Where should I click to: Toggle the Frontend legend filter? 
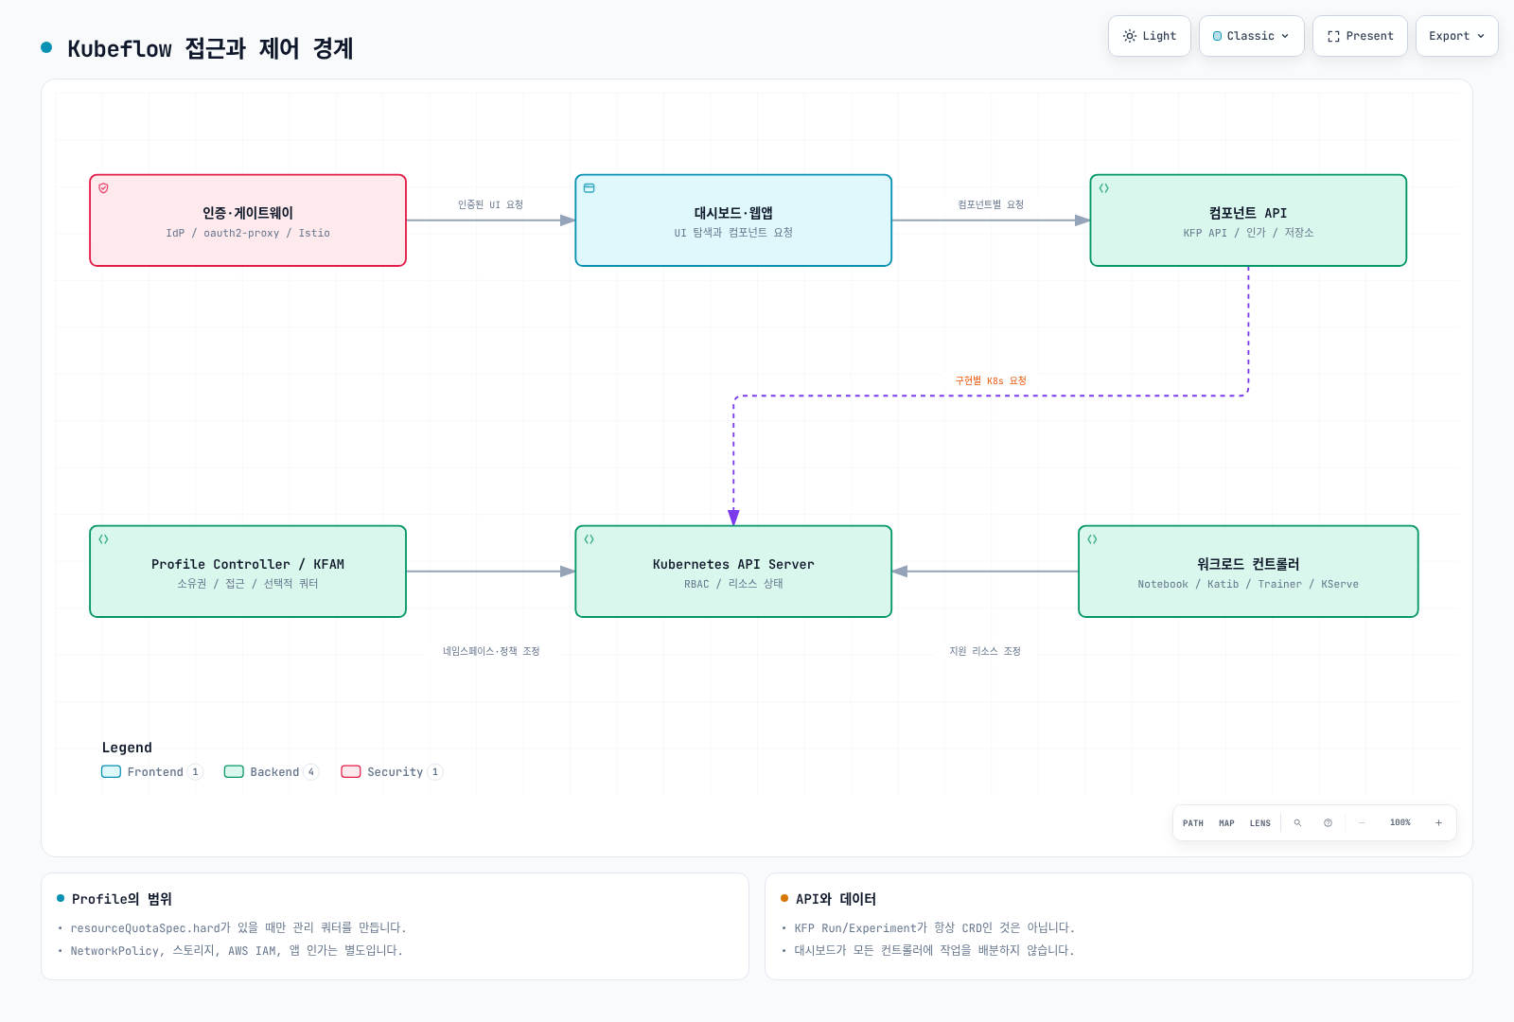click(152, 772)
